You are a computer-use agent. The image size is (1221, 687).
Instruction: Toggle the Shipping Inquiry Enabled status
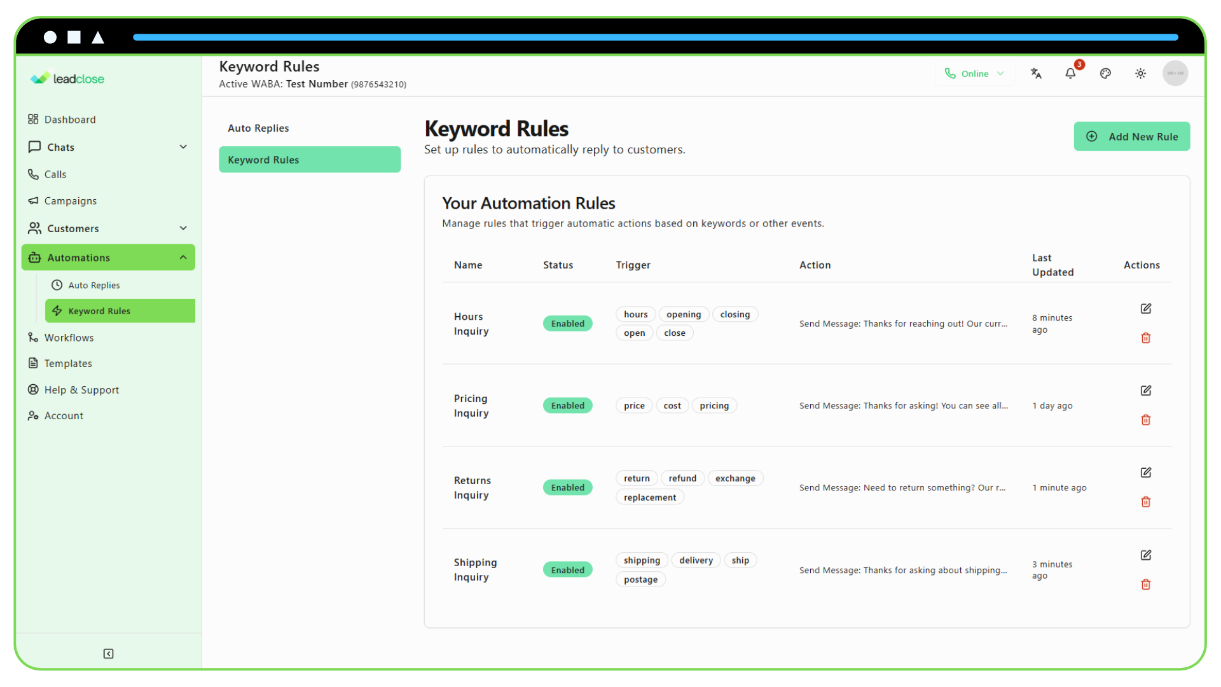(x=567, y=569)
